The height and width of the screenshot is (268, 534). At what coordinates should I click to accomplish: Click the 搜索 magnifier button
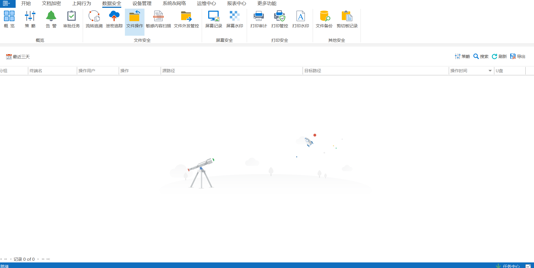pos(481,56)
